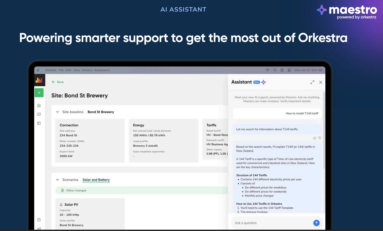Open the View menu
The image size is (383, 231).
click(x=77, y=70)
